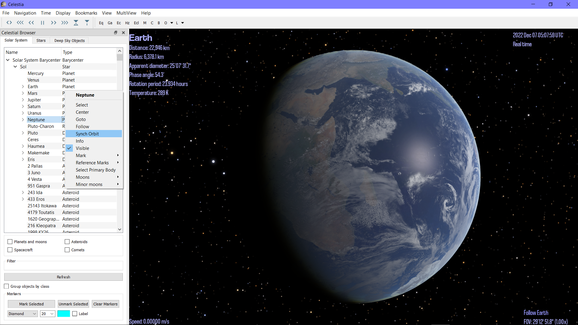Viewport: 578px width, 325px height.
Task: Uncheck Visible in the Neptune context menu
Action: click(94, 148)
